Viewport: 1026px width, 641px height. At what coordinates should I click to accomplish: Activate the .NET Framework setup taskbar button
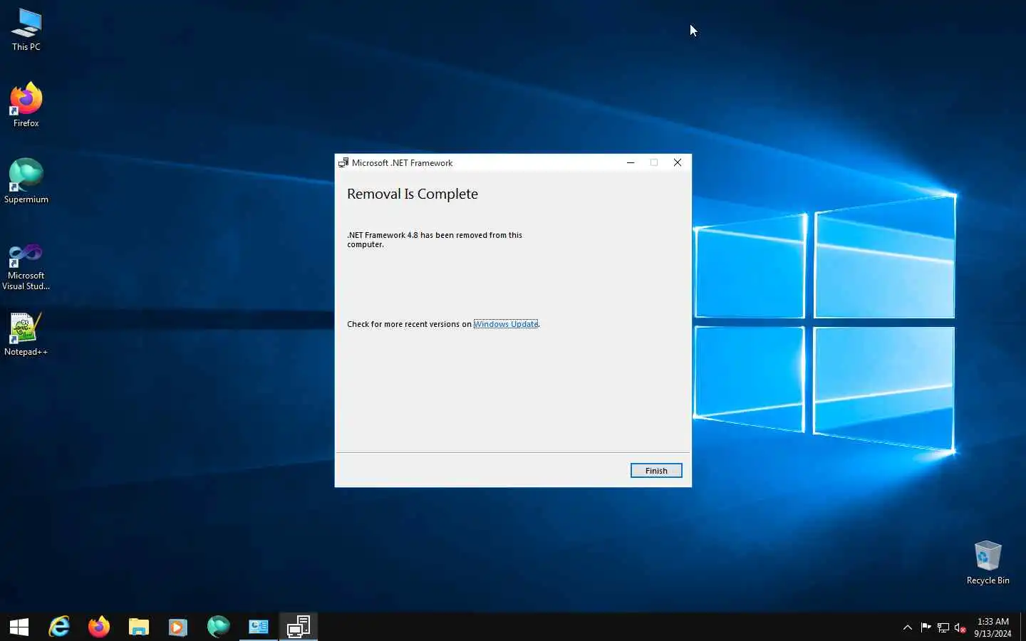click(298, 627)
